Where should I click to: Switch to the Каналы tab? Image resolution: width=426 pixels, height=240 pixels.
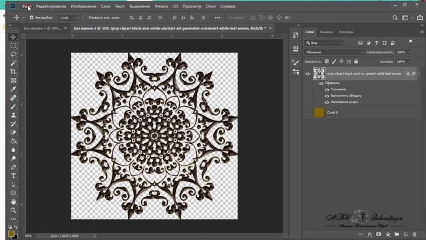(x=326, y=32)
